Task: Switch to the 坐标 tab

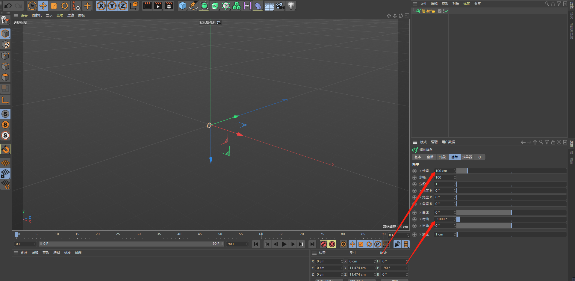Action: 430,157
